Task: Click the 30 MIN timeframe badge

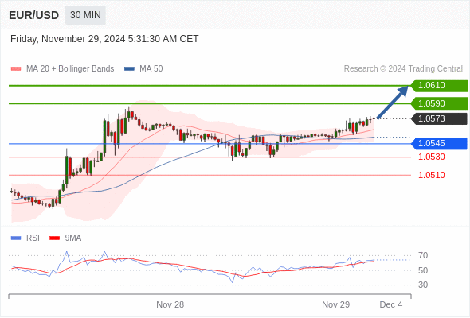Action: [x=85, y=15]
